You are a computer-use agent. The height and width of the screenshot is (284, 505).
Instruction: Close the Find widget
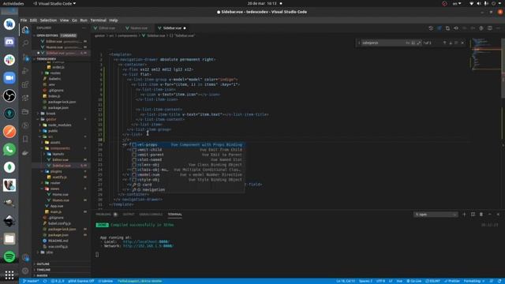pos(462,43)
